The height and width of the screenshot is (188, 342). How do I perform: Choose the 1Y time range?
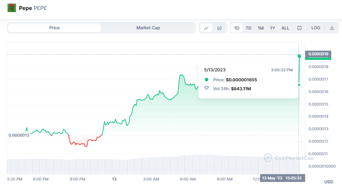(x=272, y=28)
